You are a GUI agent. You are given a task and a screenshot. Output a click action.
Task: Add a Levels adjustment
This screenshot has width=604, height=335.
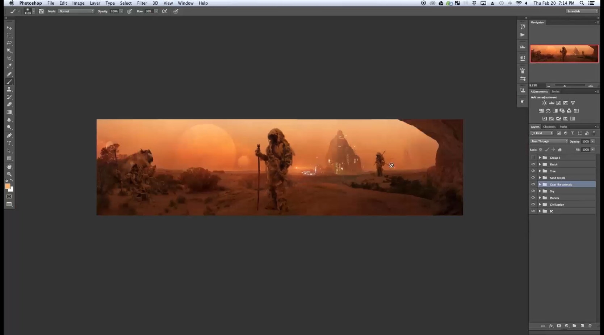[551, 103]
